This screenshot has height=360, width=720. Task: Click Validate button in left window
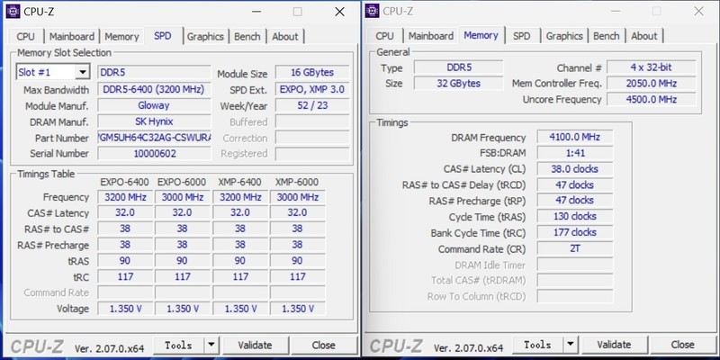coord(255,345)
